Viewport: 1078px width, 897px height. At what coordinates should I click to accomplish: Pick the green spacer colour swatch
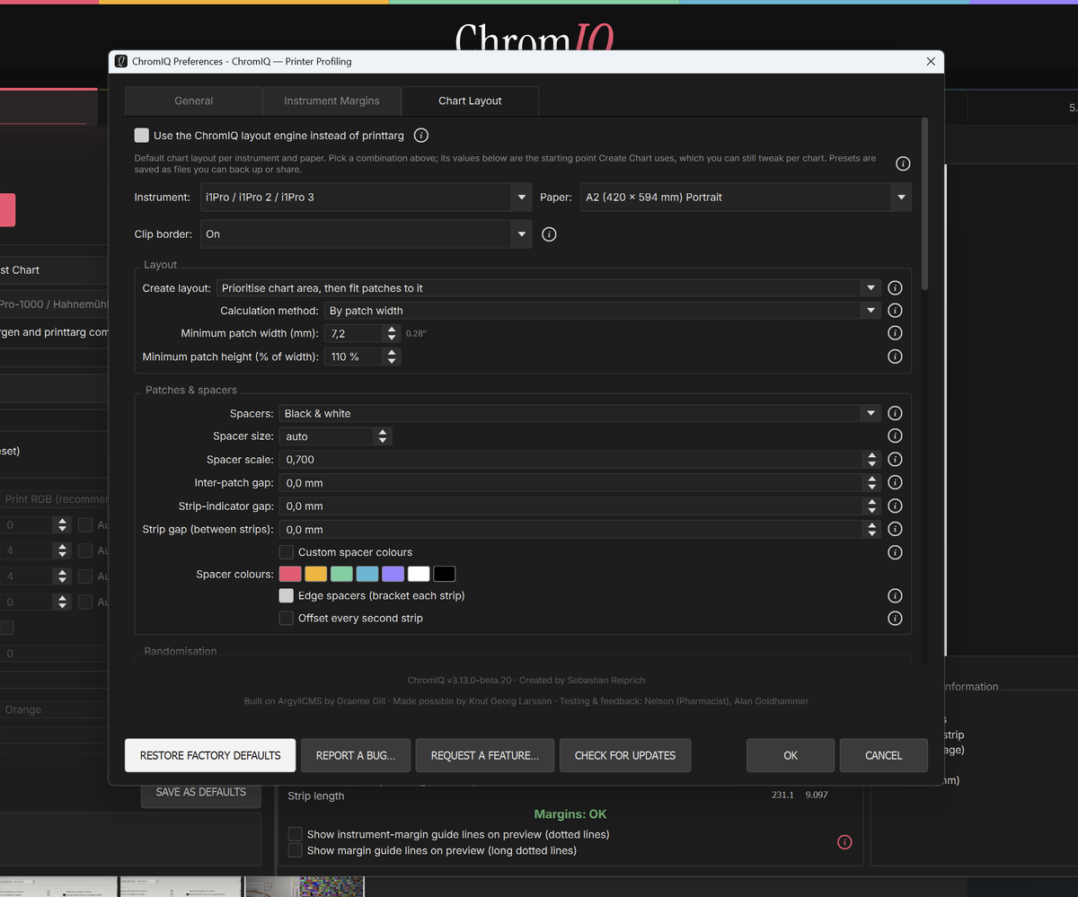coord(341,575)
